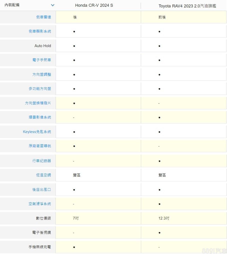Screen dimensions: 227x254
Task: Click the 電子手煞車 link
Action: pos(42,60)
